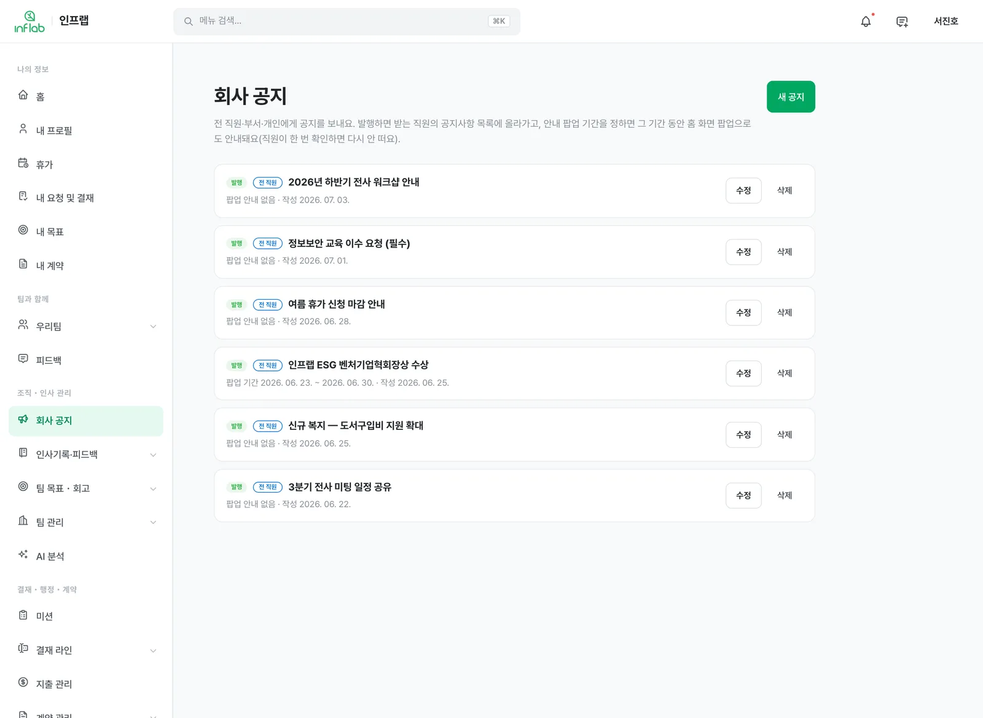Click the 내 요청 및 결재 document icon

[23, 197]
